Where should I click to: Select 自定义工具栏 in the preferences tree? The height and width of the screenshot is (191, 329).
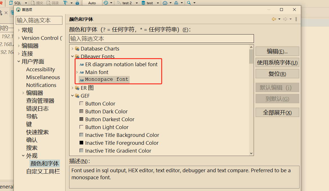[x=43, y=171]
